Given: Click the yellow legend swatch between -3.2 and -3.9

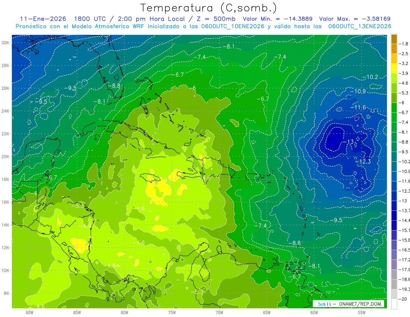Looking at the screenshot, I should point(394,68).
